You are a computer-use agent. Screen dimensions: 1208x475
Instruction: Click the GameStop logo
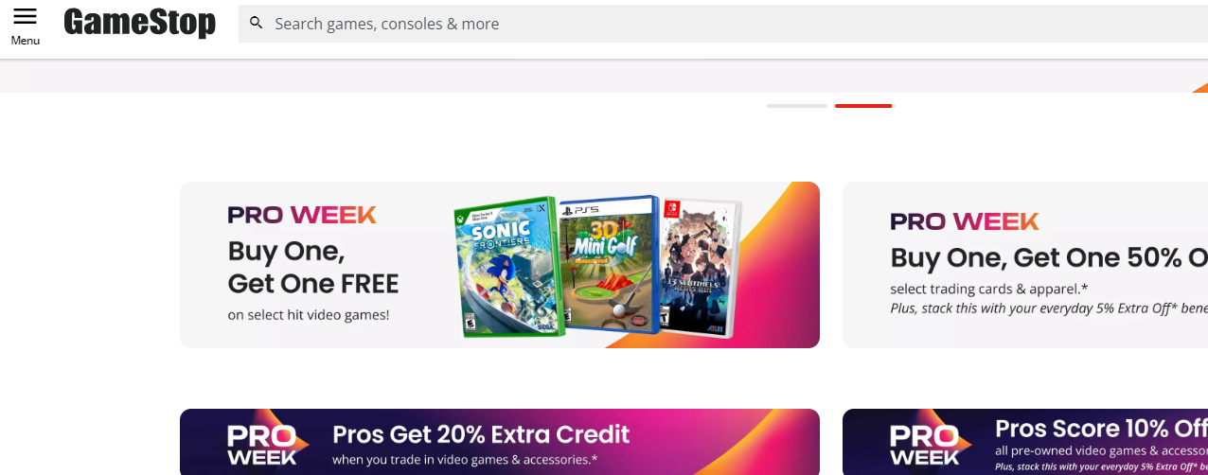tap(140, 23)
